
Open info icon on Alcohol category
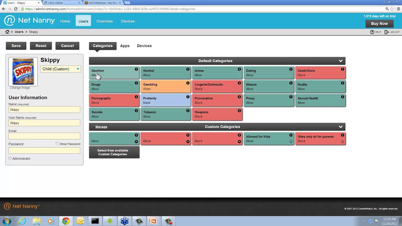pyautogui.click(x=188, y=69)
